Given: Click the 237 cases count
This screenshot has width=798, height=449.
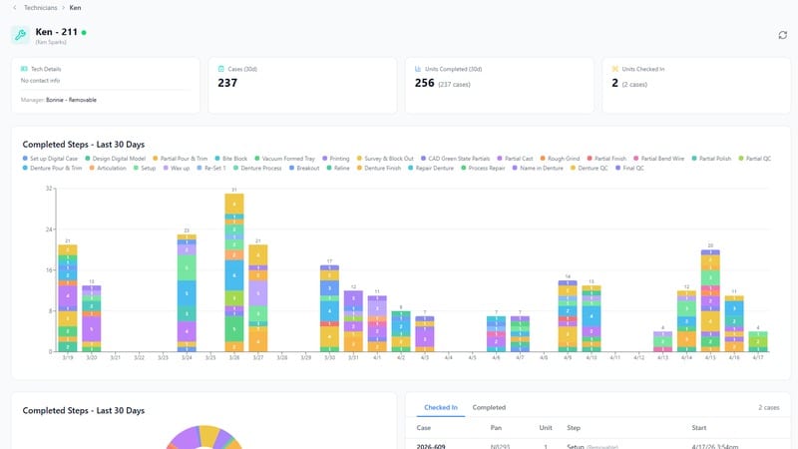Looking at the screenshot, I should (x=227, y=83).
